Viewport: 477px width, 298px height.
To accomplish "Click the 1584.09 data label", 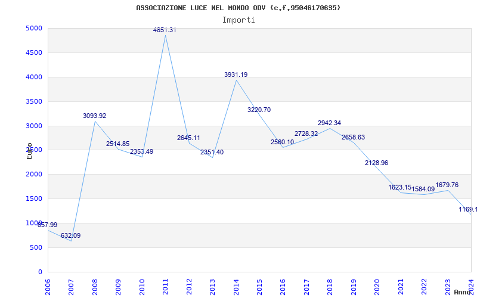I will tap(423, 189).
